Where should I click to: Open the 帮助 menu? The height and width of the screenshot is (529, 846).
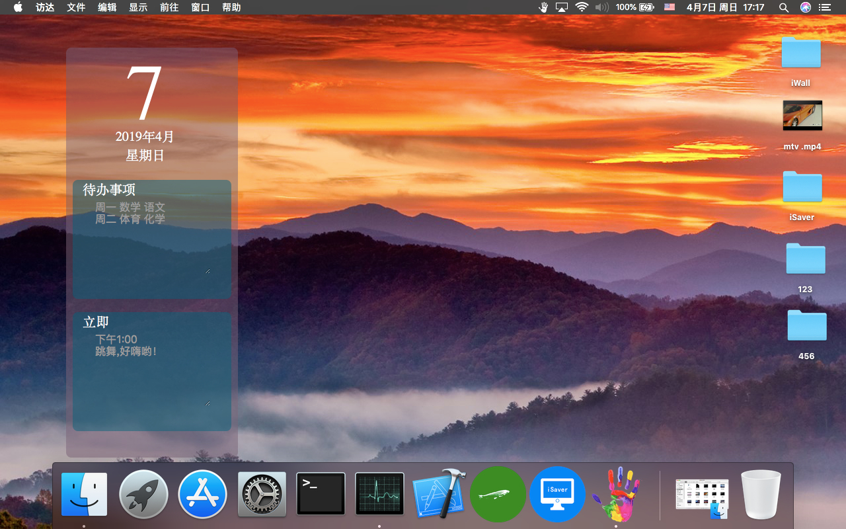(x=231, y=7)
